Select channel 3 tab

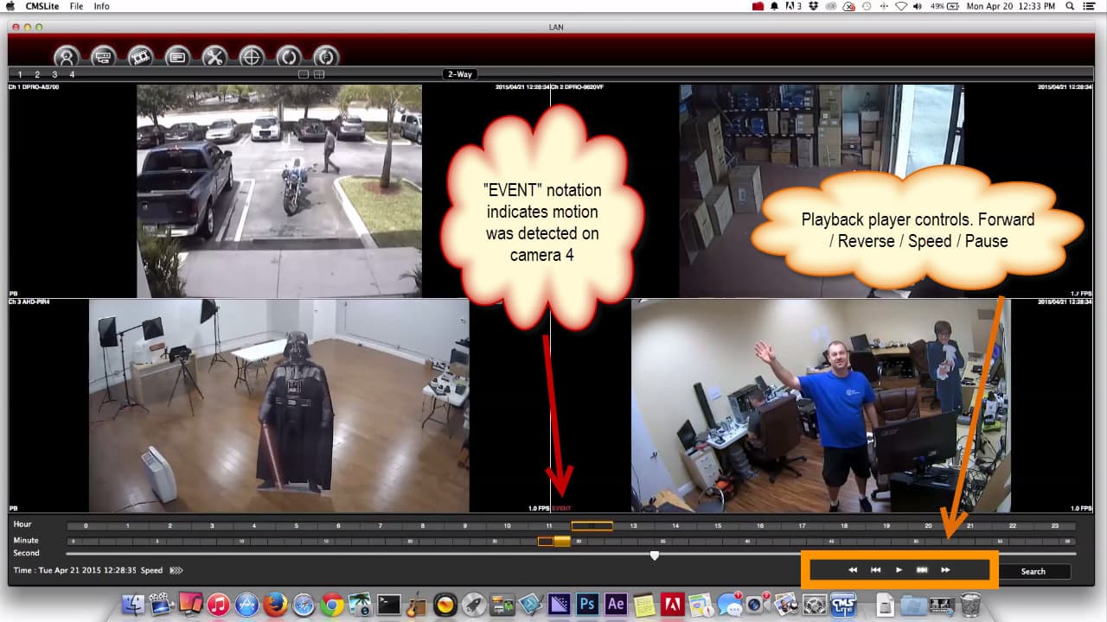54,74
